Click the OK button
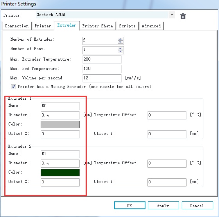The image size is (219, 217). (x=130, y=205)
